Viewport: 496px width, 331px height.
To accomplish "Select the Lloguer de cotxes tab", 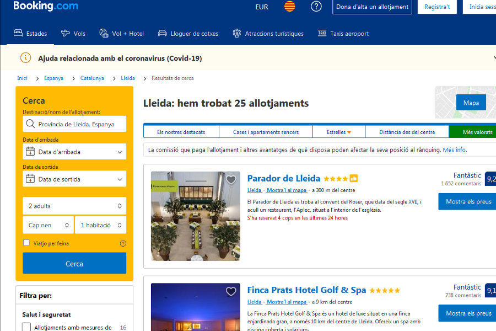I will 188,34.
